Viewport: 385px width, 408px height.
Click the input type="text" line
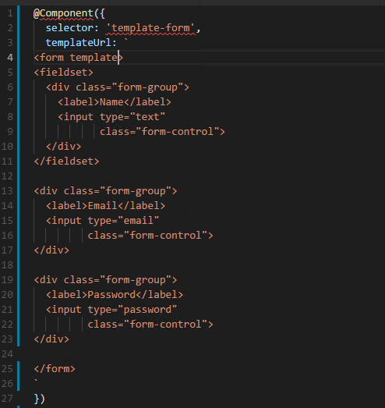[x=111, y=117]
